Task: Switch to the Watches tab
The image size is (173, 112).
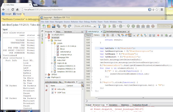Action: 125,105
